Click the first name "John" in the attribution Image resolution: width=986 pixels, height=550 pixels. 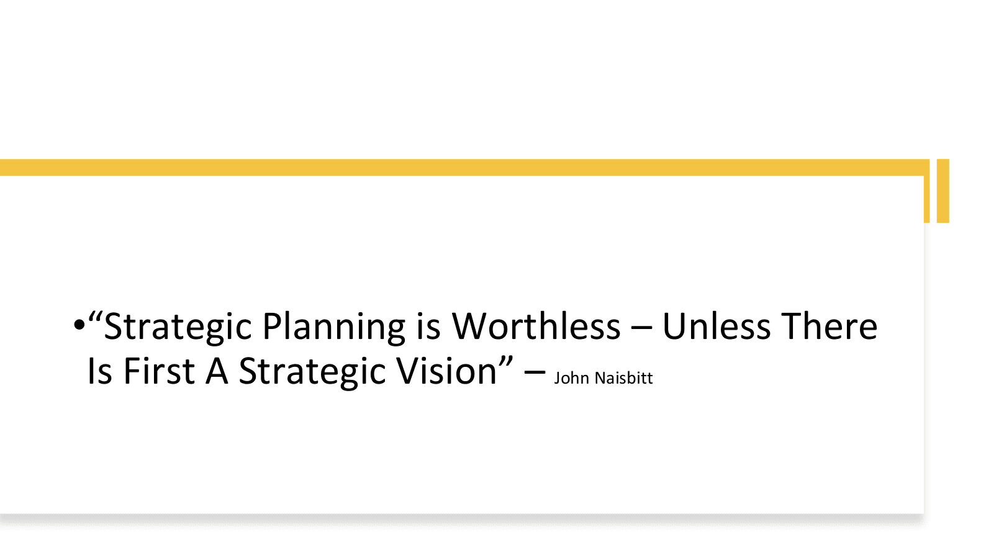(x=571, y=378)
